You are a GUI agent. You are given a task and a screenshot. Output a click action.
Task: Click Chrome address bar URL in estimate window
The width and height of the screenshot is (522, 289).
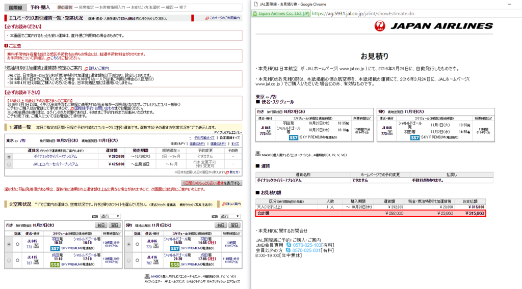[x=363, y=14]
